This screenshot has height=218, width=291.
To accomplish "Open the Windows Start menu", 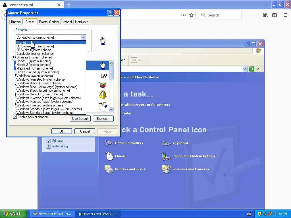I will (14, 214).
